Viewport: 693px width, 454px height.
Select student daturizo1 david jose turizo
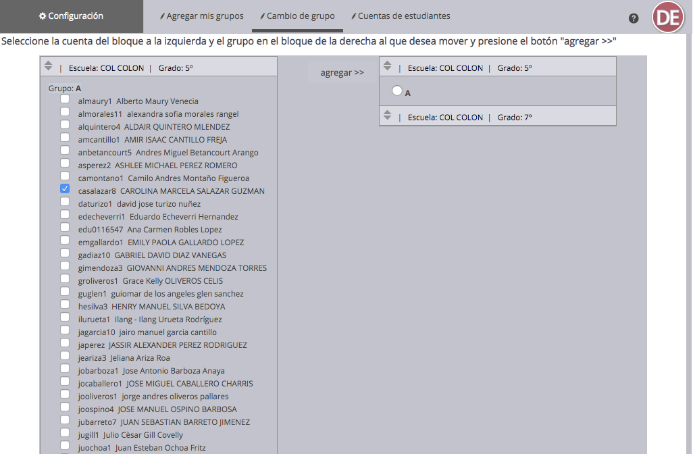(x=65, y=202)
